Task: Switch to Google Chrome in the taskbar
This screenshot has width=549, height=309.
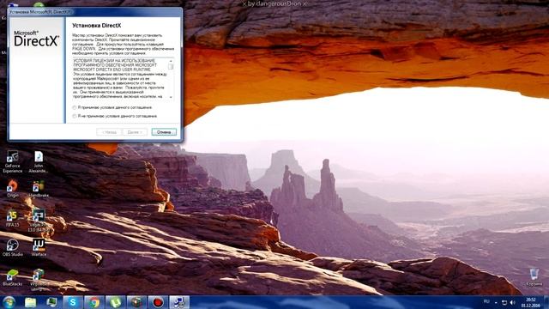Action: tap(94, 302)
